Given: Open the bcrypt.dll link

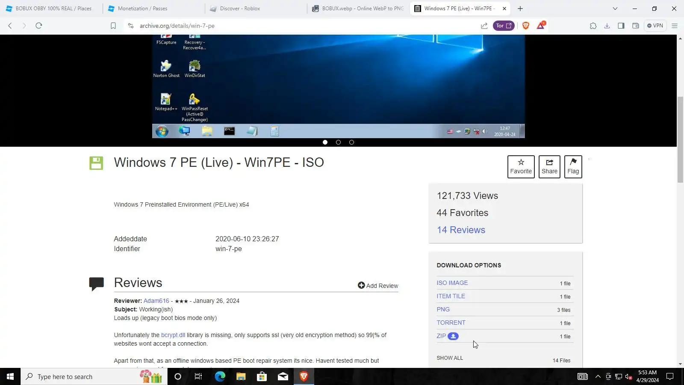Looking at the screenshot, I should click(173, 335).
